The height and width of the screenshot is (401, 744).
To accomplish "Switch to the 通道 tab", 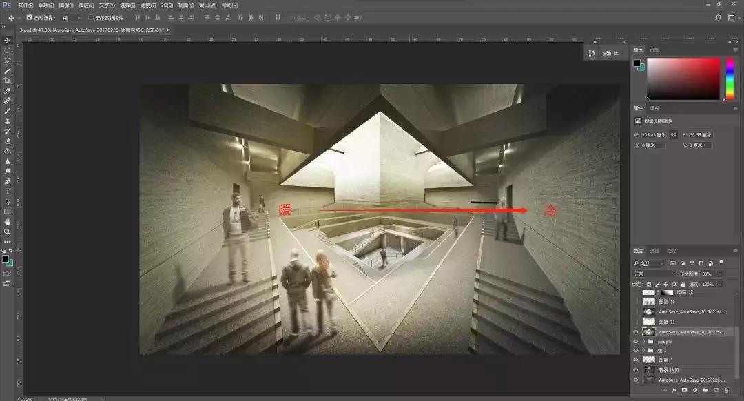I will pos(655,251).
